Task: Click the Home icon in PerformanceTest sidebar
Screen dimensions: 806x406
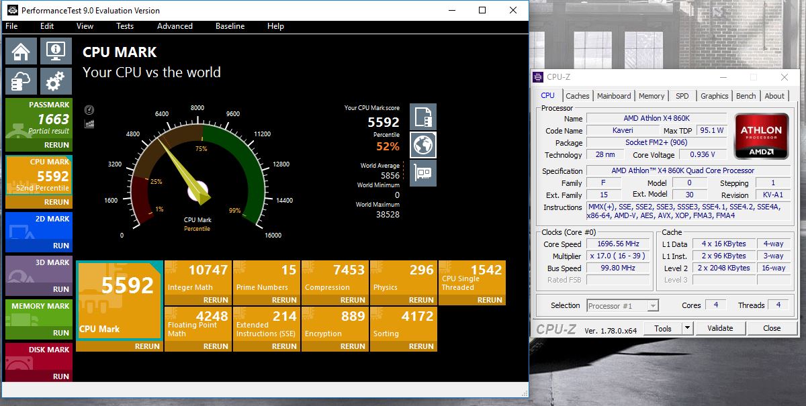Action: [21, 51]
